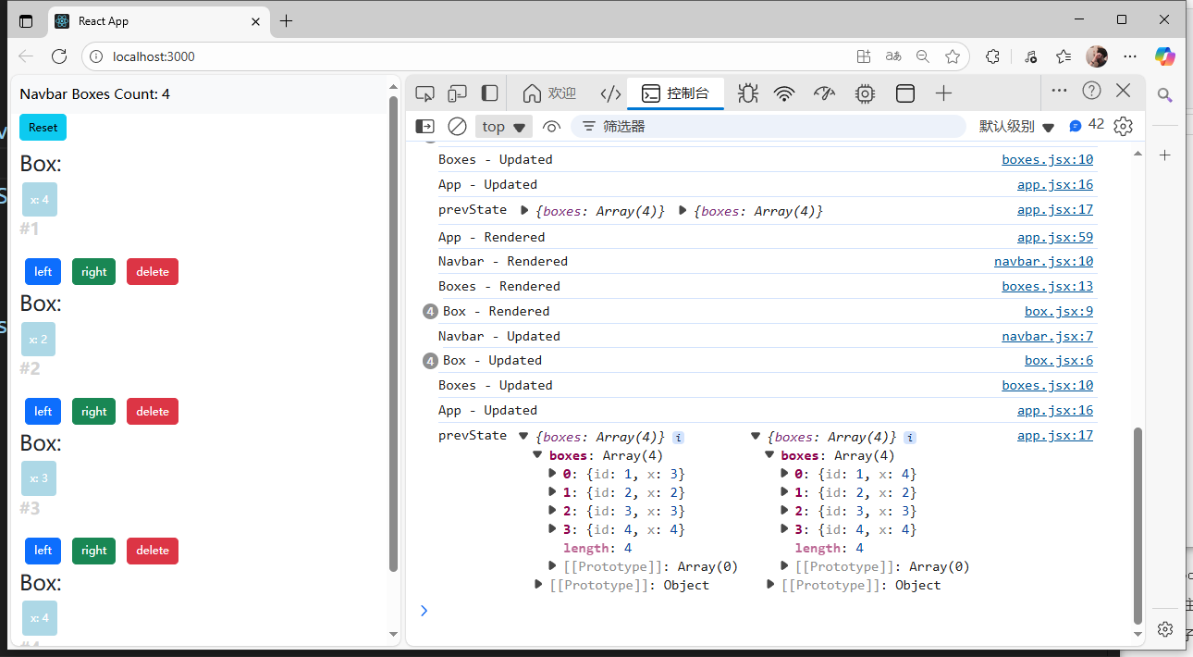Toggle the console sidebar icon
Image resolution: width=1193 pixels, height=657 pixels.
(424, 127)
